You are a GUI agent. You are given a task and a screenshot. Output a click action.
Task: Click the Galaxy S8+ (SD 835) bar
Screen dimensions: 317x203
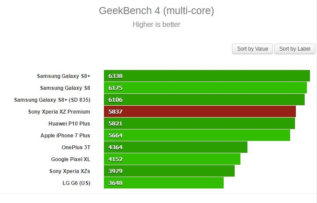tap(204, 100)
